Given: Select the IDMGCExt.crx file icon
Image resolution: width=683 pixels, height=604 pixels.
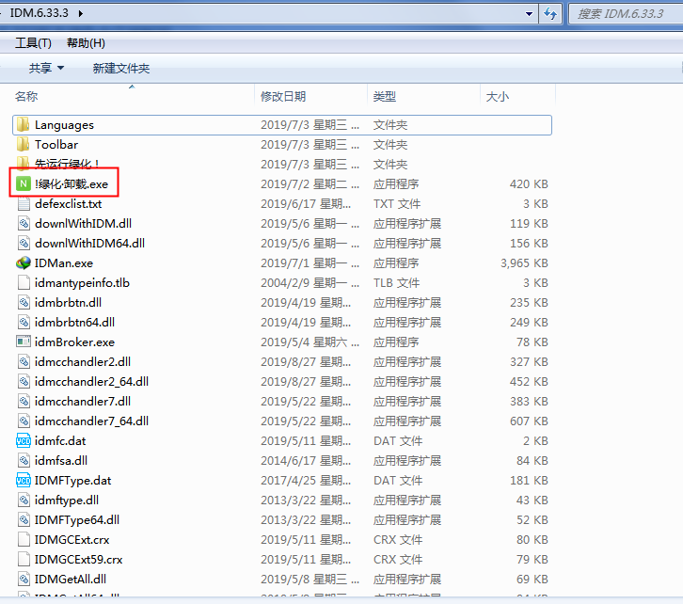Looking at the screenshot, I should 24,539.
